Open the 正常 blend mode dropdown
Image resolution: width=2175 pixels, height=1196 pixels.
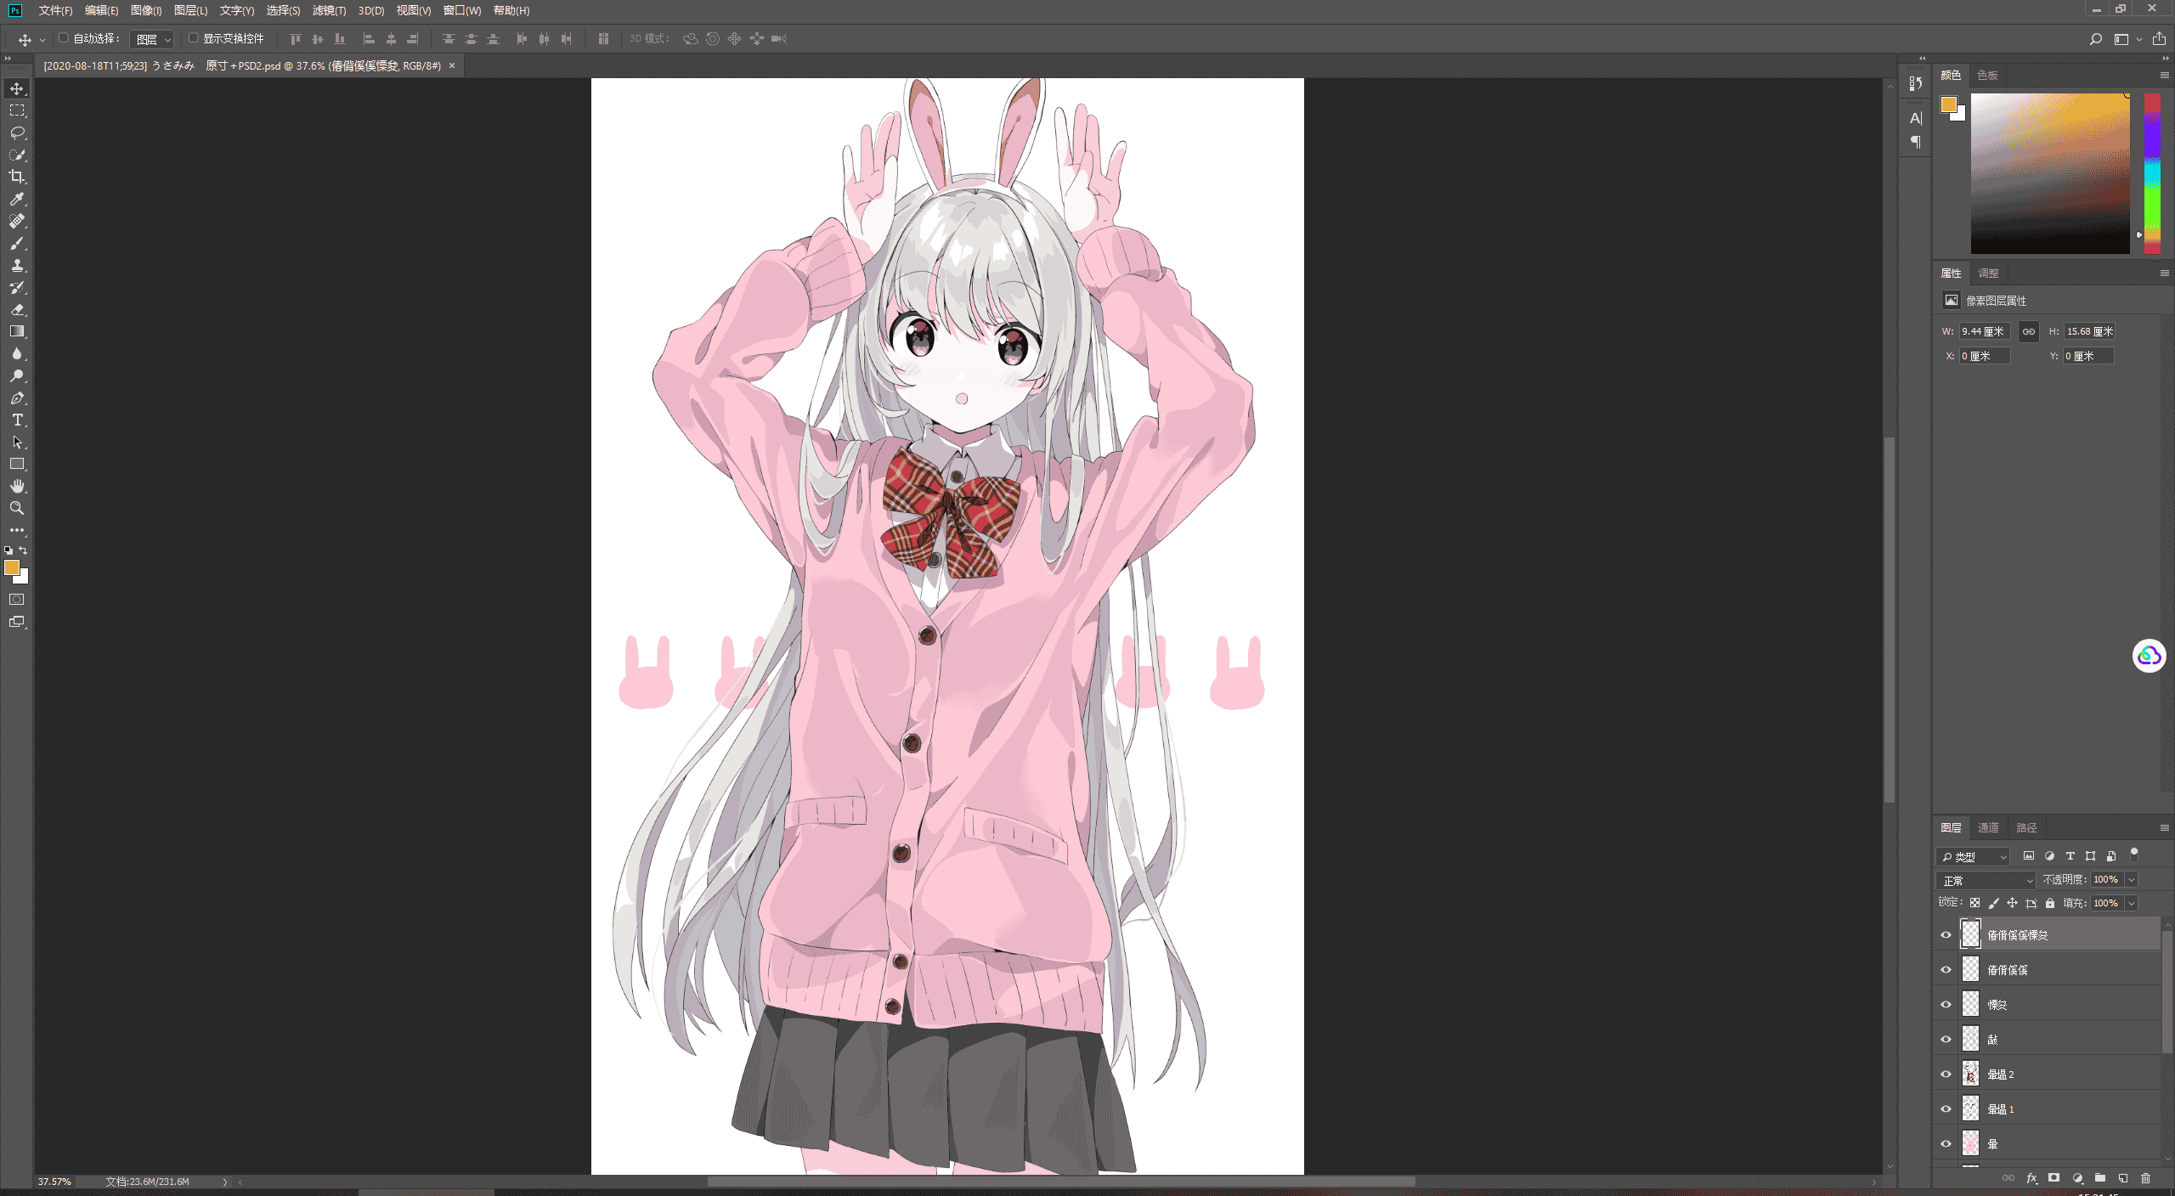tap(1986, 880)
